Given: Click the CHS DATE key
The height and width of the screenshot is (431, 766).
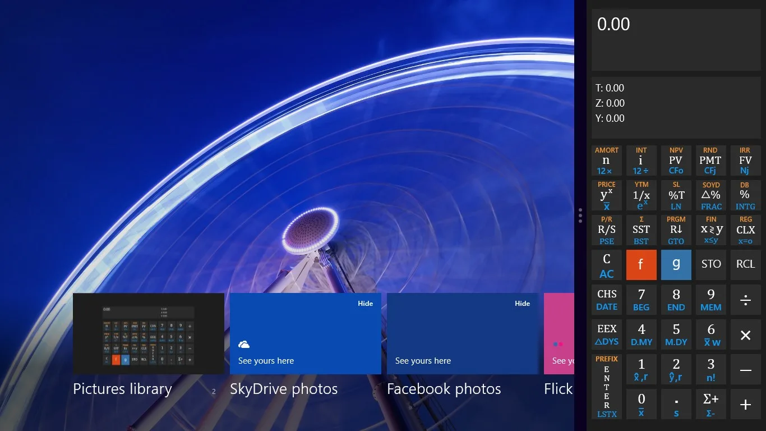Looking at the screenshot, I should 606,300.
